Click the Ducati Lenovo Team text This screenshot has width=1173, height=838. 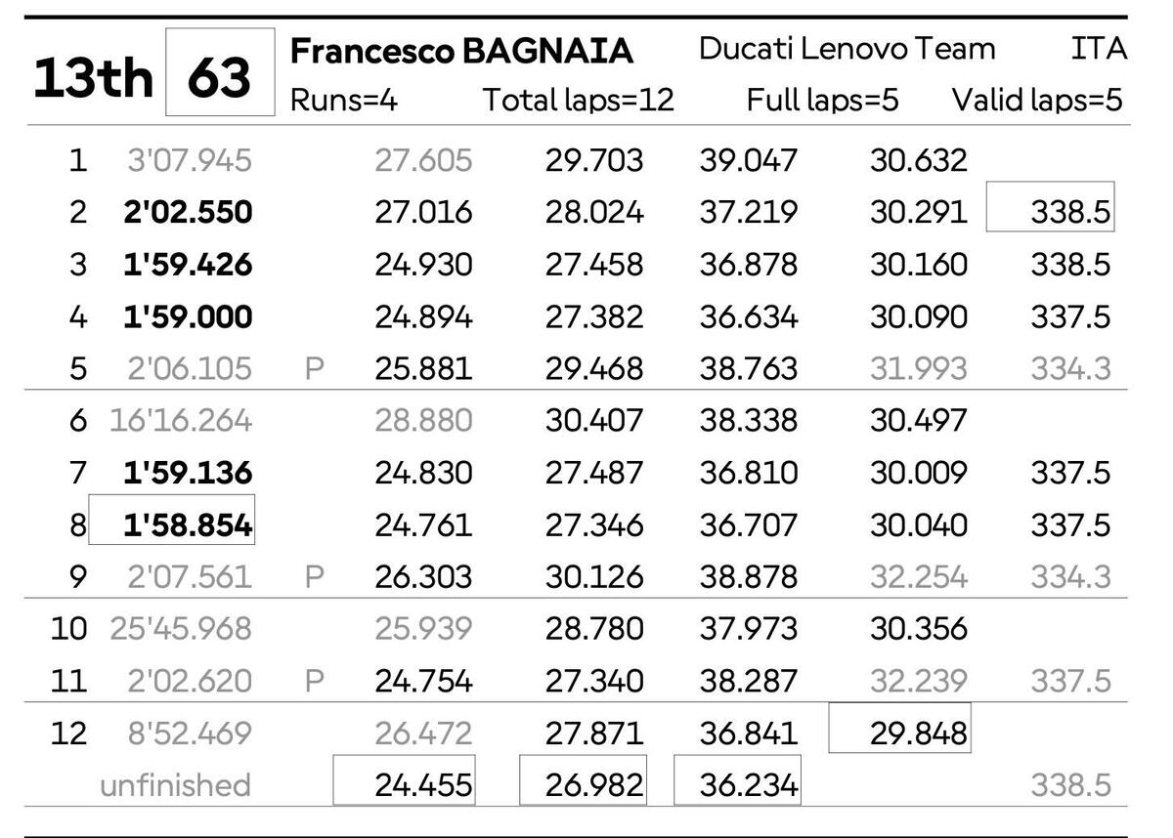click(x=847, y=49)
